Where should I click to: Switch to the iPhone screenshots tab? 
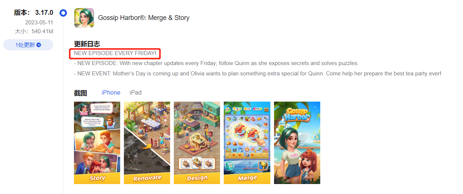click(111, 93)
